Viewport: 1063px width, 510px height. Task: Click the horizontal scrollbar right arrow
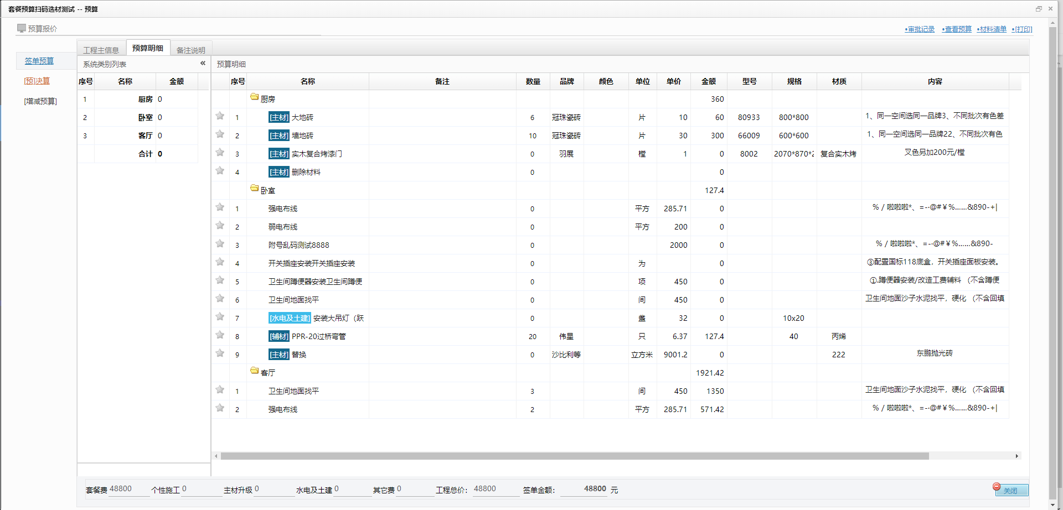(x=1016, y=456)
